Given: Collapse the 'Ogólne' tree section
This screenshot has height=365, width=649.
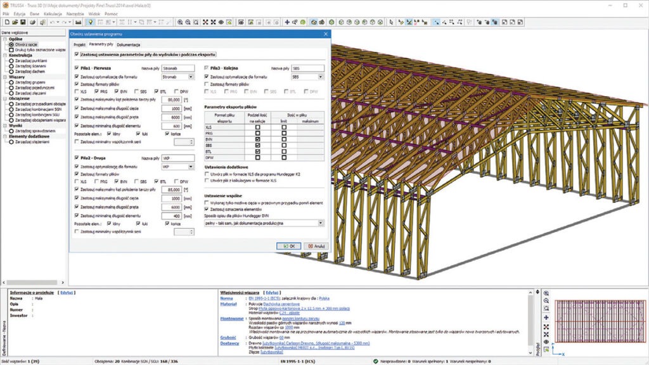Looking at the screenshot, I should [5, 39].
